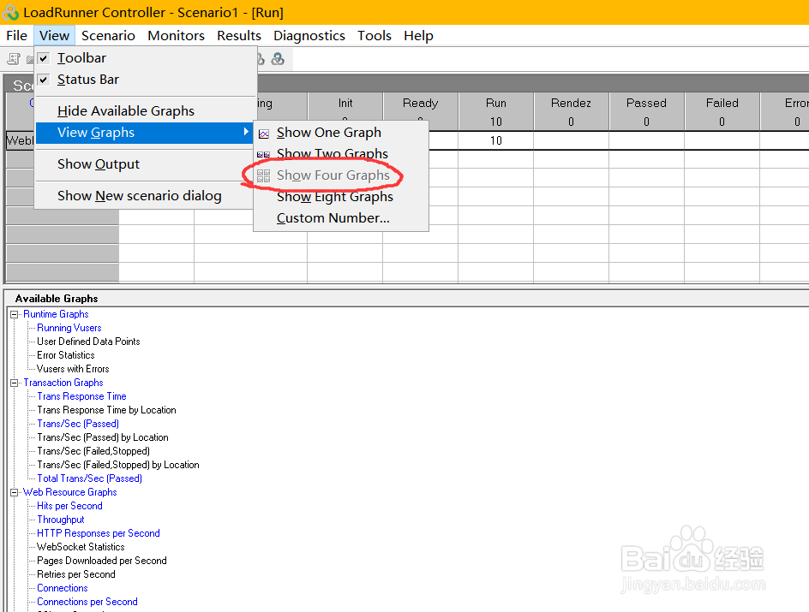809x612 pixels.
Task: Select Pages Downloaded per Second graph
Action: pyautogui.click(x=102, y=561)
